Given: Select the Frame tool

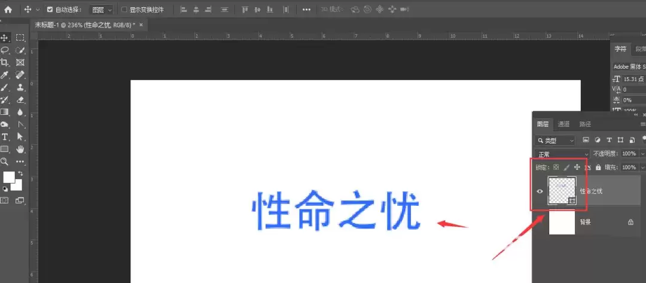Looking at the screenshot, I should 20,62.
